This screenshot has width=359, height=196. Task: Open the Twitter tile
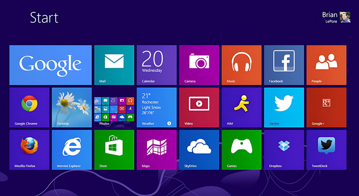click(x=284, y=107)
